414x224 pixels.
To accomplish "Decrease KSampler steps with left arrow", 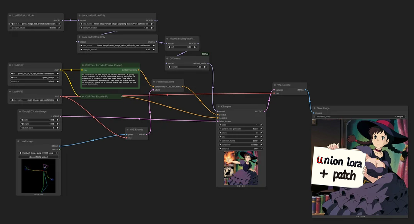I will [220, 133].
